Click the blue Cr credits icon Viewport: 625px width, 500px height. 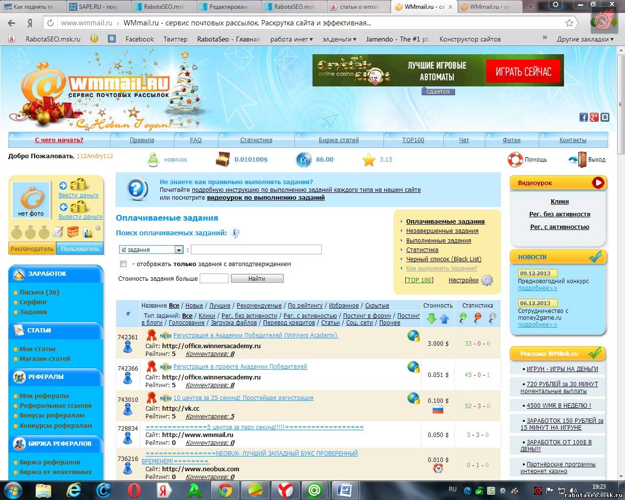[303, 160]
